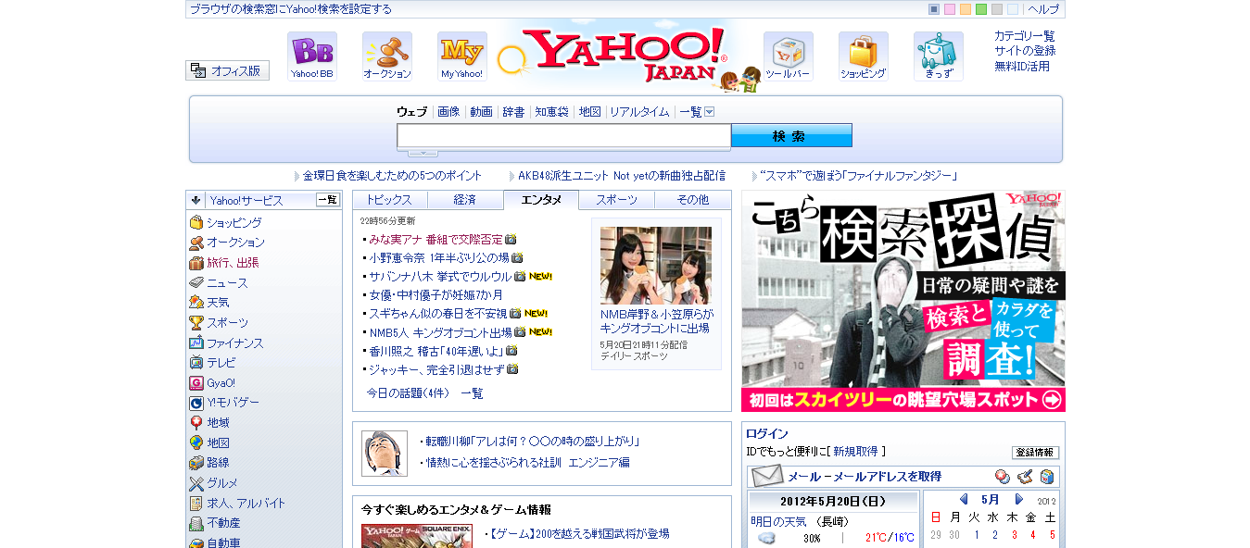
Task: Select the 画像 search type
Action: click(x=448, y=112)
